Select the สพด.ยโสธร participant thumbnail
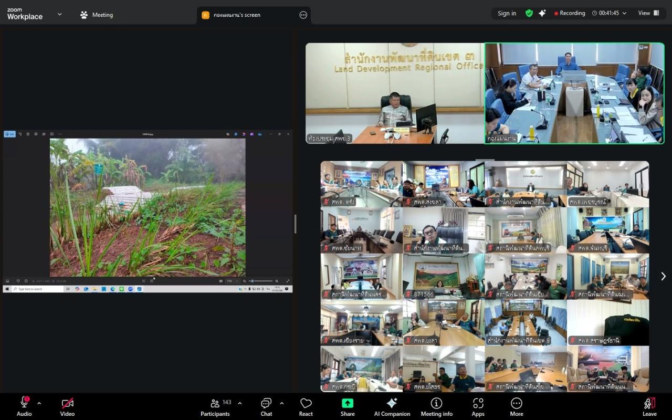Screen dimensions: 672x420 (x=444, y=369)
